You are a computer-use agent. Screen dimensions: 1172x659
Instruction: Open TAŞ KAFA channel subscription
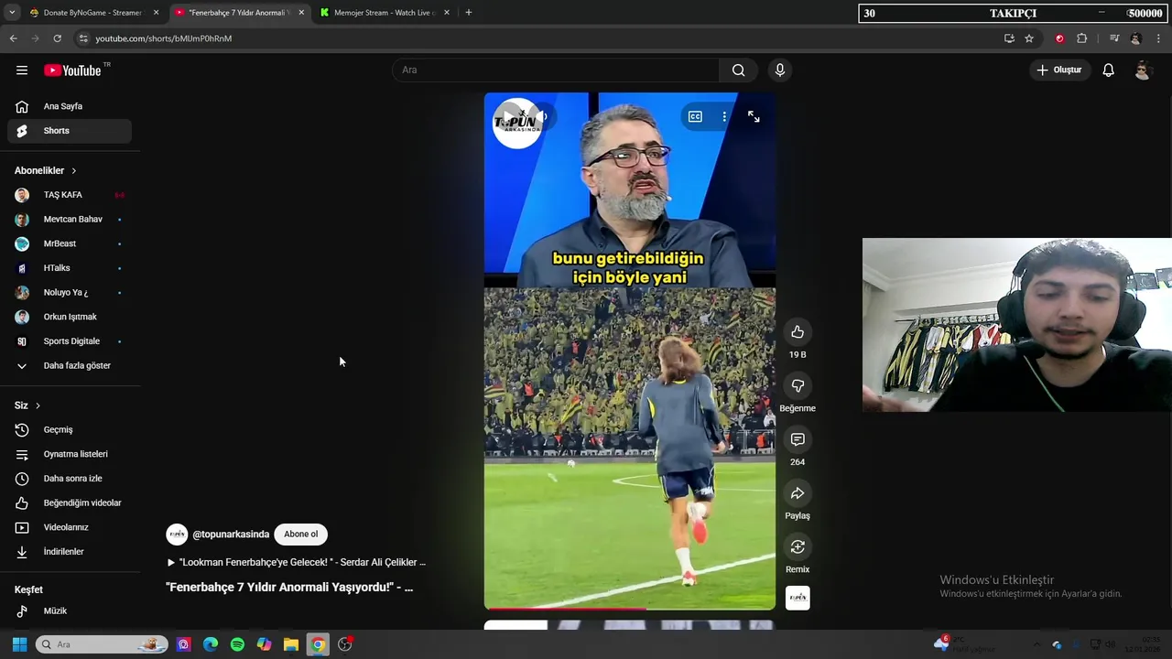[70, 195]
